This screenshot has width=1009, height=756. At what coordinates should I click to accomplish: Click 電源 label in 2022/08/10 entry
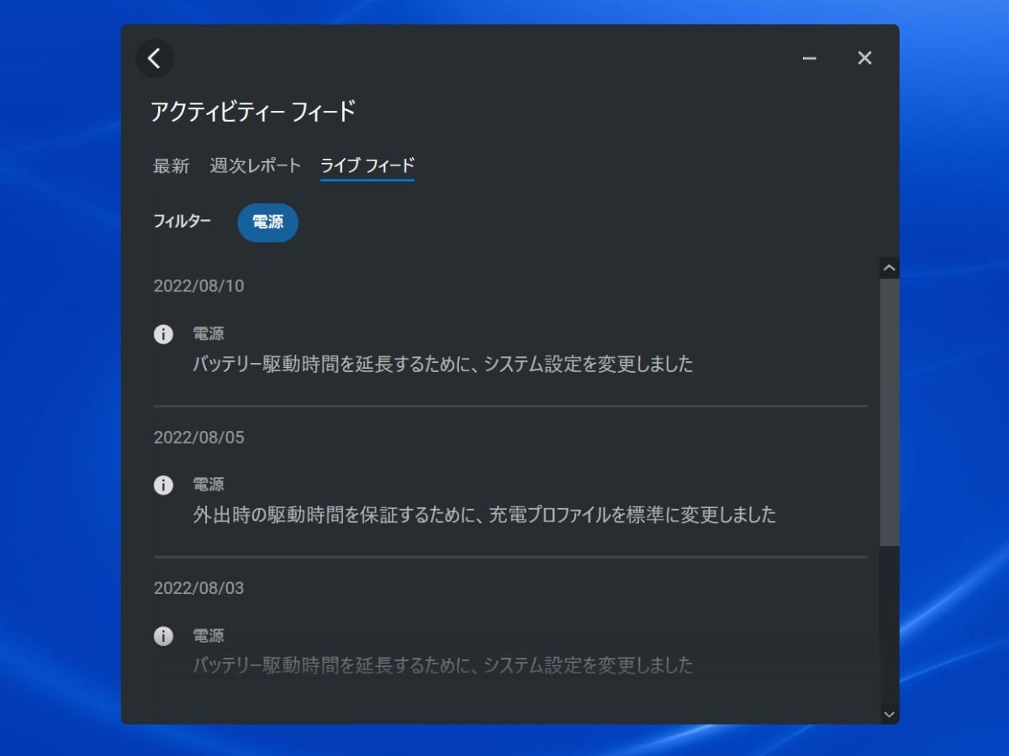(x=209, y=333)
